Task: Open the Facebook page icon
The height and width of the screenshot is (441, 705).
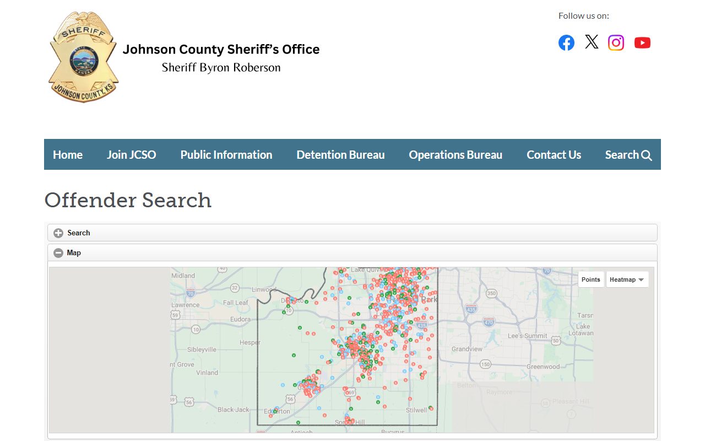Action: [566, 42]
